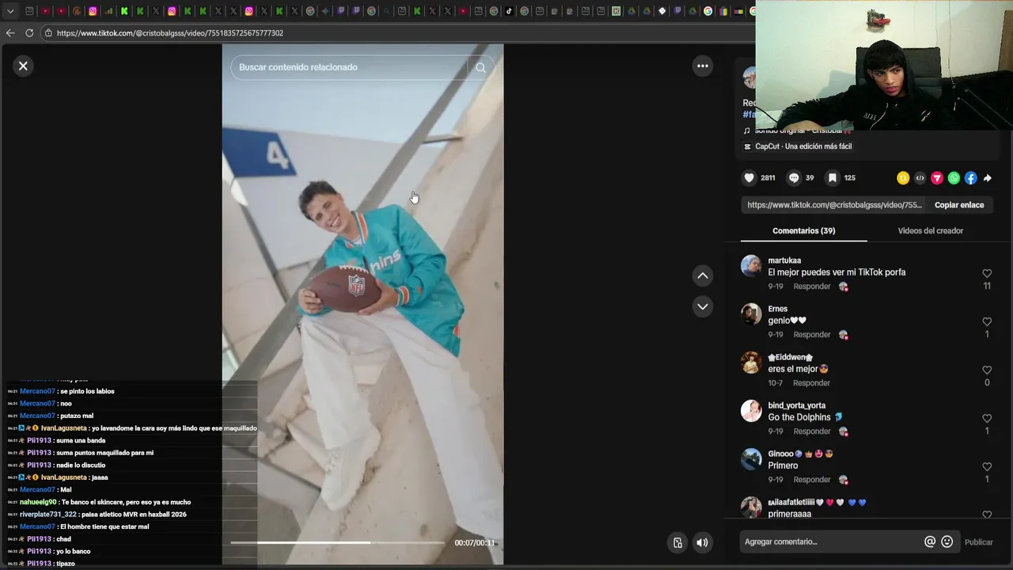The width and height of the screenshot is (1013, 570).
Task: Share the video on WhatsApp
Action: click(x=954, y=178)
